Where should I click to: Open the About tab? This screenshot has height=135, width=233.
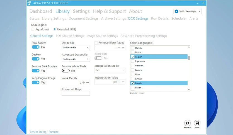click(x=135, y=11)
